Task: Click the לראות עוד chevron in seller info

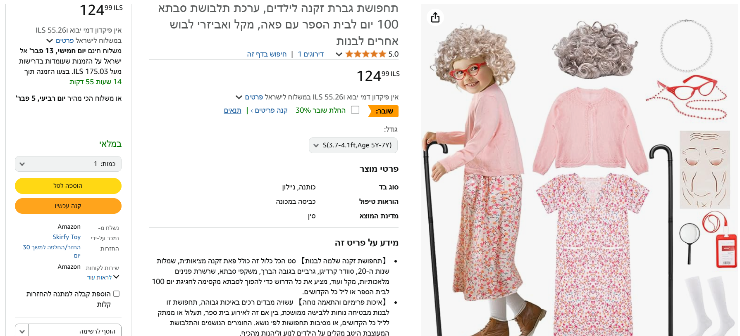Action: tap(116, 277)
